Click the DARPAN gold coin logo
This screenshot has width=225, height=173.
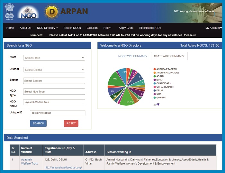point(52,12)
